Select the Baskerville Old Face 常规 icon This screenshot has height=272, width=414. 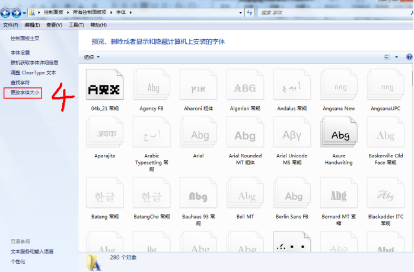click(x=386, y=132)
